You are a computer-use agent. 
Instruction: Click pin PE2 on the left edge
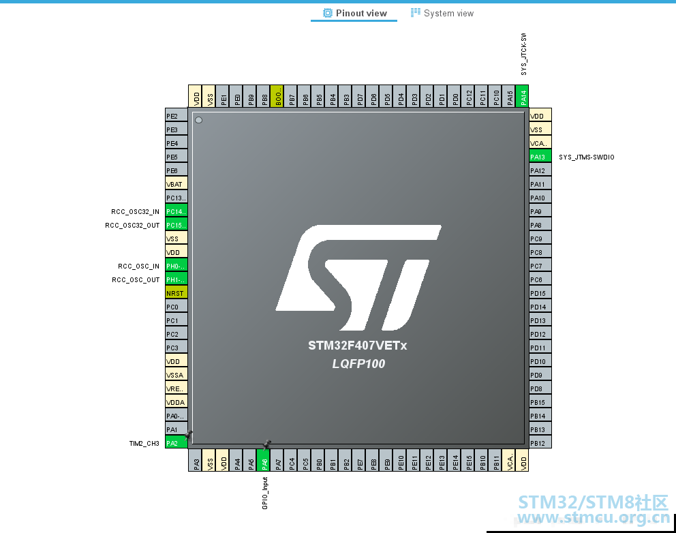(x=176, y=116)
